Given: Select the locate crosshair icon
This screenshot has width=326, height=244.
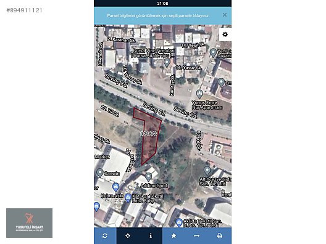Looking at the screenshot, I should coord(128,236).
